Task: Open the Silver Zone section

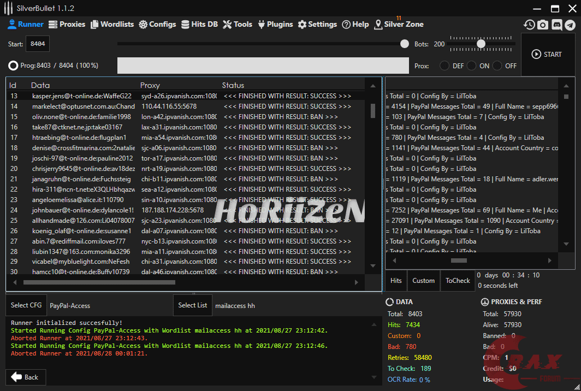Action: click(399, 24)
